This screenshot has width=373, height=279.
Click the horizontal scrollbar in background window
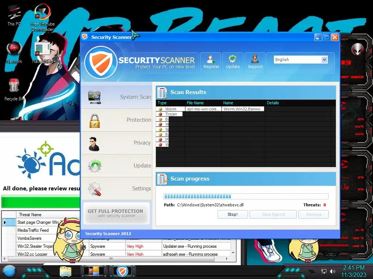111,259
